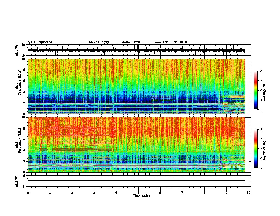Screen dimensions: 280x216
Task: Click the ch.1 spectrogram '2' kHz tick label
Action: point(24,103)
